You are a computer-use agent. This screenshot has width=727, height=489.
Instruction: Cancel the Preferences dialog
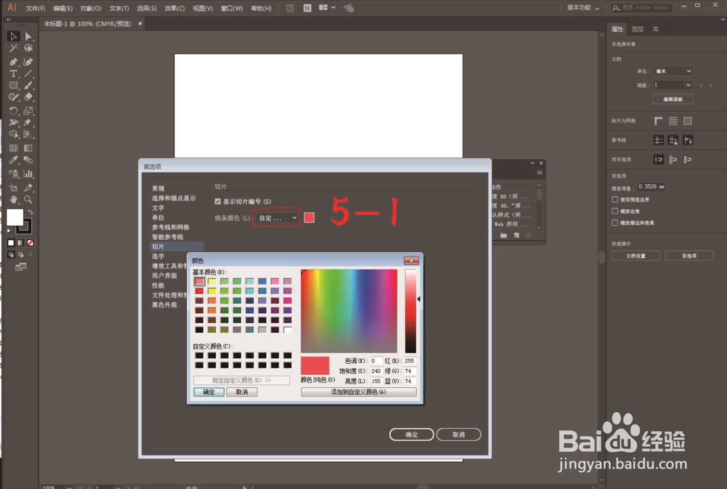[x=458, y=435]
